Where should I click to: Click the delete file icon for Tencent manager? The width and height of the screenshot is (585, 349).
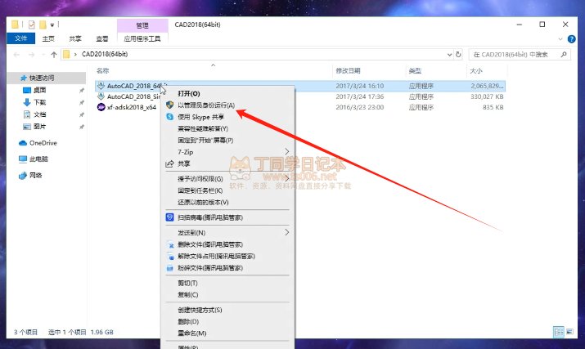pyautogui.click(x=170, y=245)
